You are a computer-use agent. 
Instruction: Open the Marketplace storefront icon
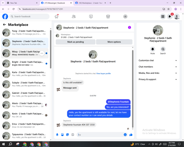click(x=108, y=17)
